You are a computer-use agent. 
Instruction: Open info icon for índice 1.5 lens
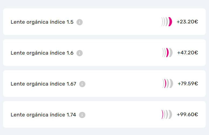tap(79, 22)
